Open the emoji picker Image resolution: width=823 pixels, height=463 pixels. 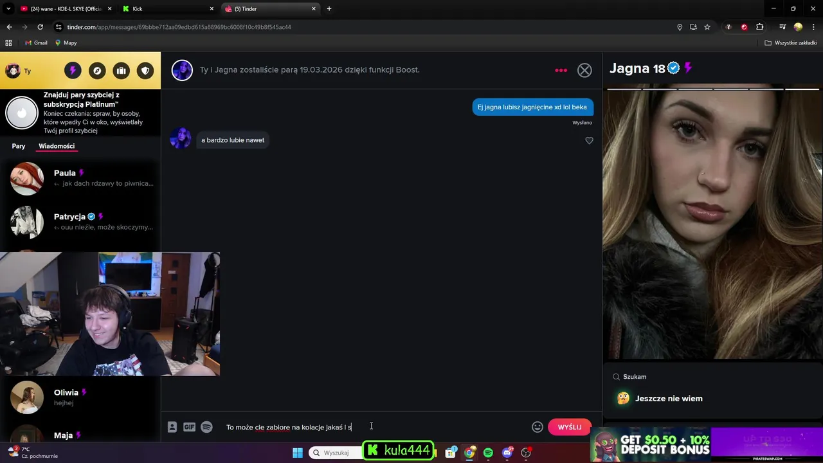pos(538,427)
